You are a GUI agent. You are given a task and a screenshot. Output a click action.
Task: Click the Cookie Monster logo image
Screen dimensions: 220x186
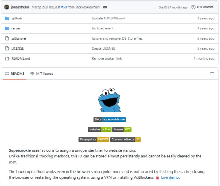109,100
